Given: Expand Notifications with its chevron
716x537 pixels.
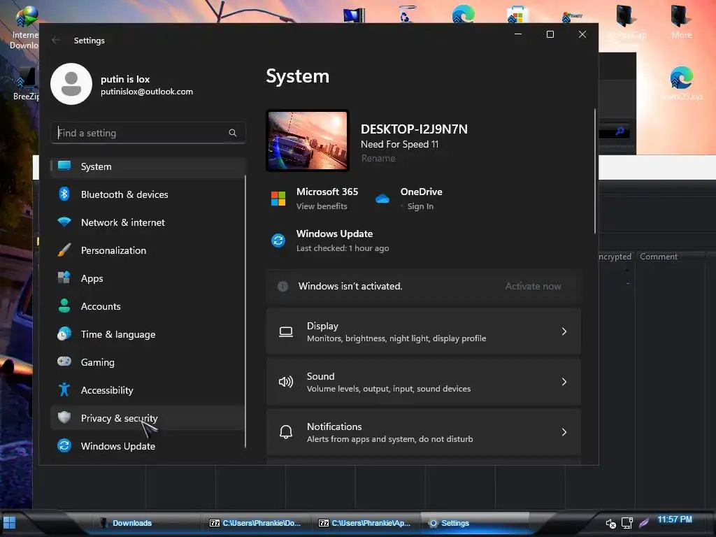Looking at the screenshot, I should point(564,432).
